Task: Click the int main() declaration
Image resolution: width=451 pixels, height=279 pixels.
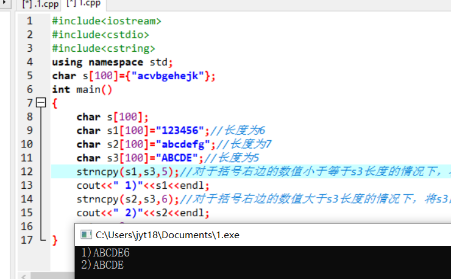Action: [82, 90]
